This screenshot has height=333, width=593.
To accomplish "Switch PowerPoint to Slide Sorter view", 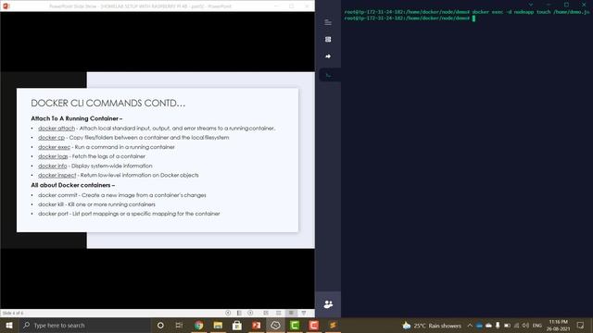I will tap(278, 313).
